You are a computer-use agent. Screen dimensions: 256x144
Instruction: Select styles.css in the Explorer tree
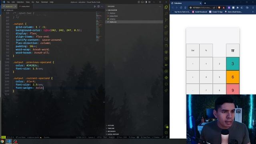(x=134, y=22)
